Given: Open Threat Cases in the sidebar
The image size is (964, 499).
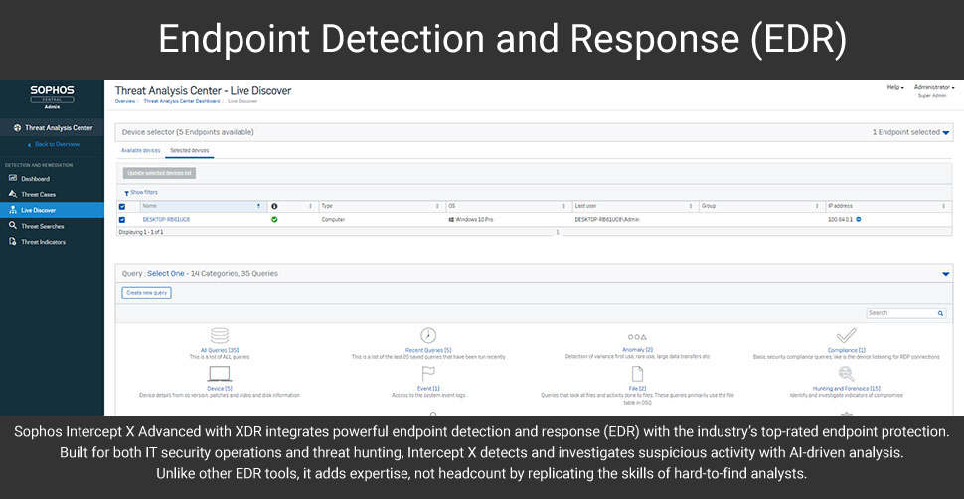Looking at the screenshot, I should [38, 195].
